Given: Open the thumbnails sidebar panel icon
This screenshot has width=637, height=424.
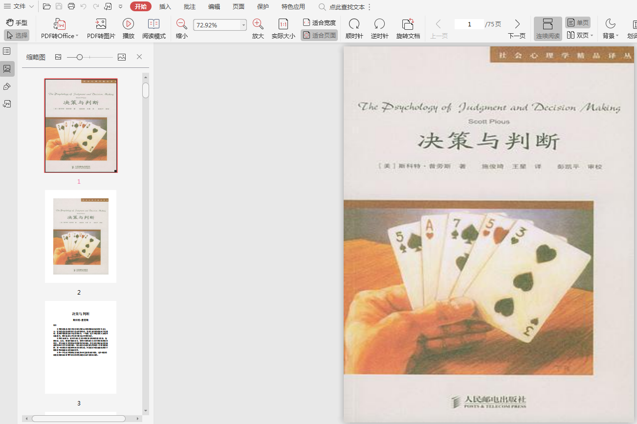Looking at the screenshot, I should tap(7, 69).
